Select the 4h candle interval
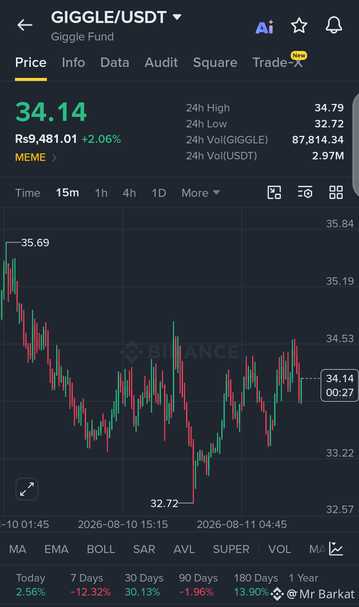Screen dimensions: 359x607 (x=129, y=193)
